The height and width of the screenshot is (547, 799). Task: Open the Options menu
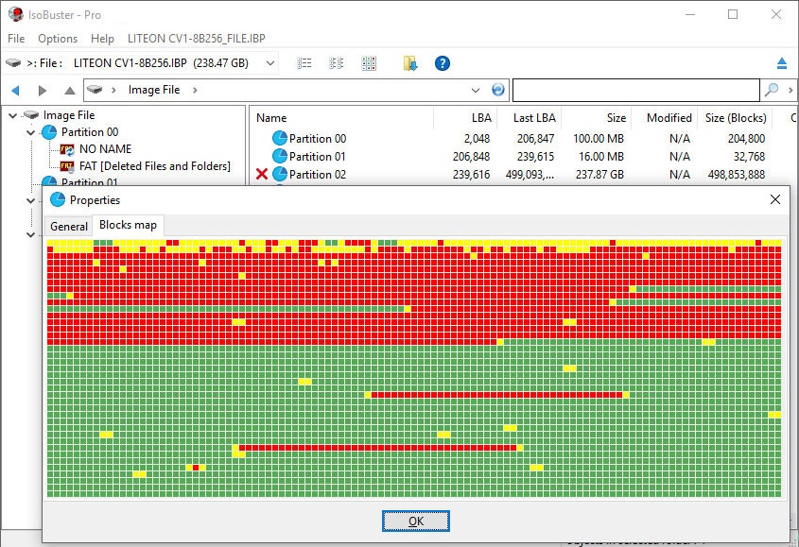58,39
